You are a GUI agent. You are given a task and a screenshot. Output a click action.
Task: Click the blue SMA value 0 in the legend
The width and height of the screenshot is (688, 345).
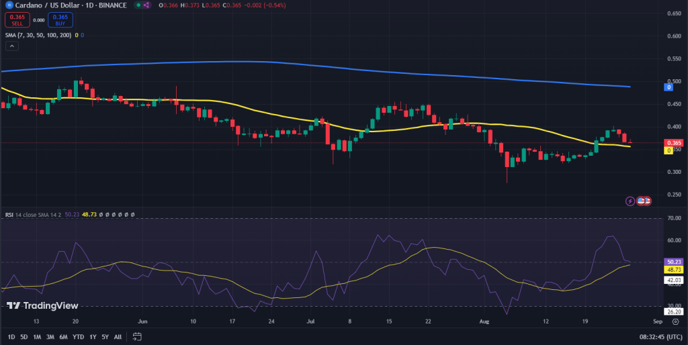(82, 35)
